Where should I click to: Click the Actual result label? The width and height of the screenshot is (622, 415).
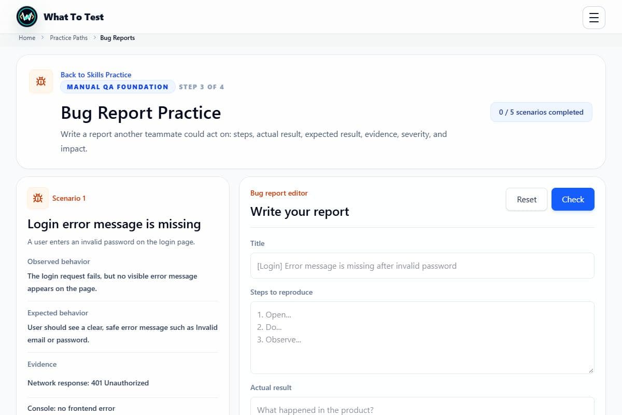point(271,388)
